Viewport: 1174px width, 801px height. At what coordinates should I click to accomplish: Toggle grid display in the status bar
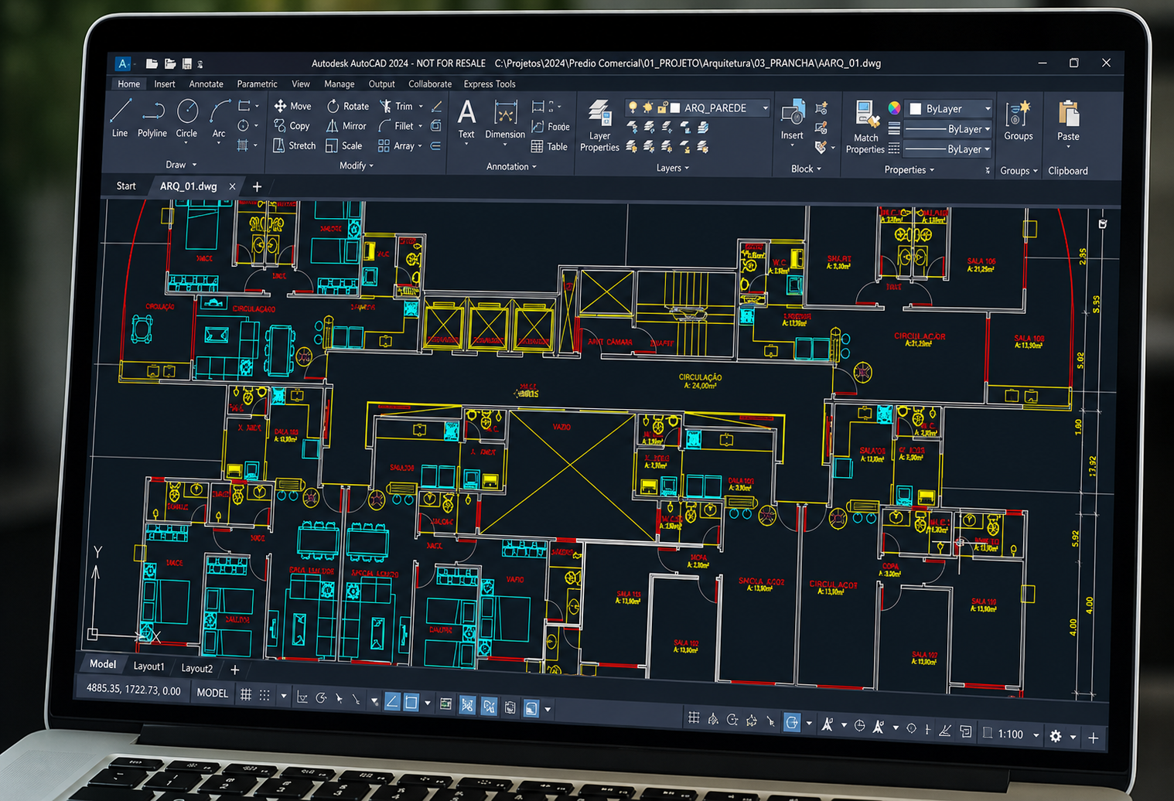click(246, 695)
